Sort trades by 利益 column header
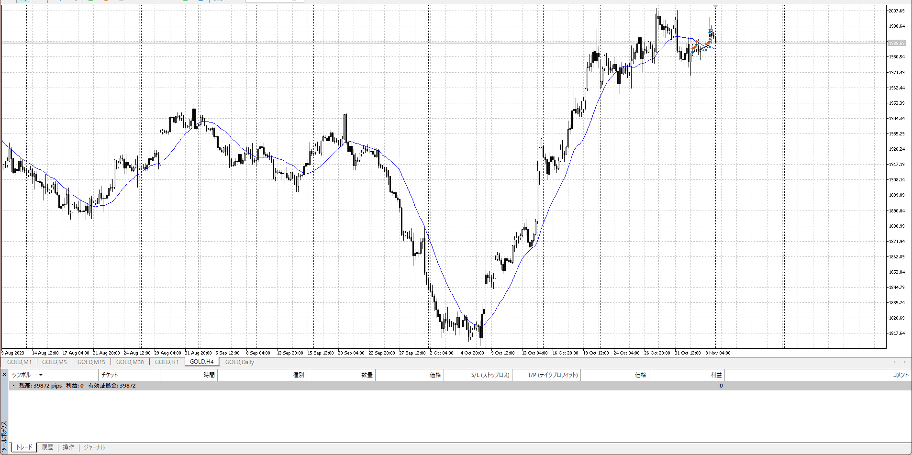 point(716,375)
